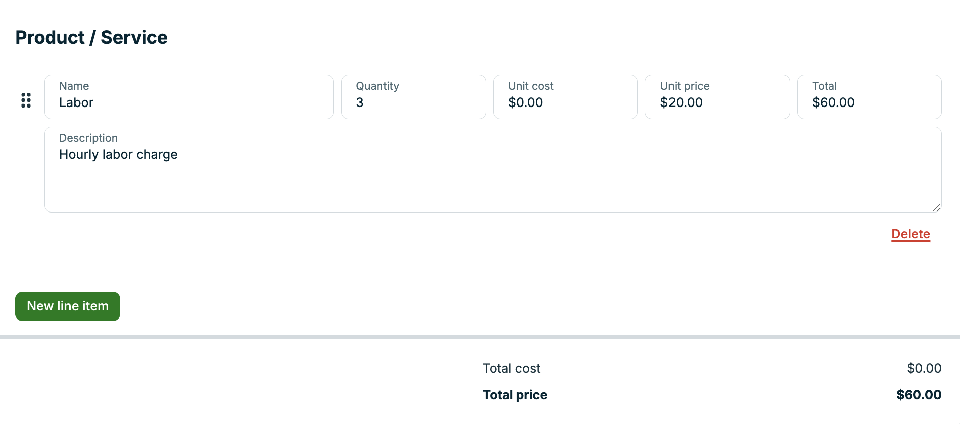Viewport: 960px width, 424px height.
Task: Click the bold $60.00 total price amount
Action: tap(918, 395)
